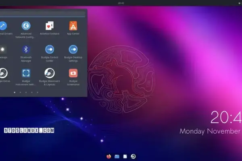Click the application menu search field
242x161 pixels.
pos(42,14)
